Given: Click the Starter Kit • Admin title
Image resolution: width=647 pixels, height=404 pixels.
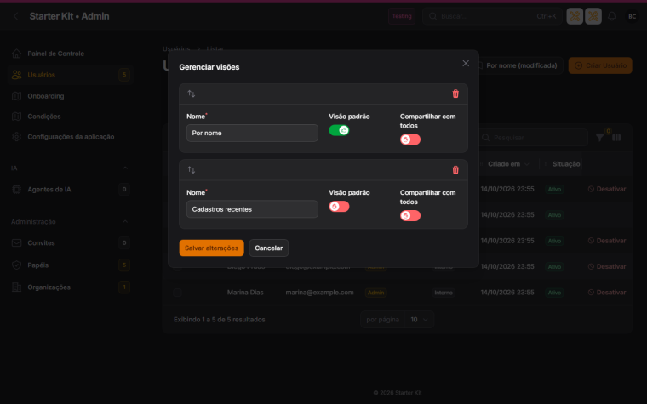Looking at the screenshot, I should [x=69, y=16].
